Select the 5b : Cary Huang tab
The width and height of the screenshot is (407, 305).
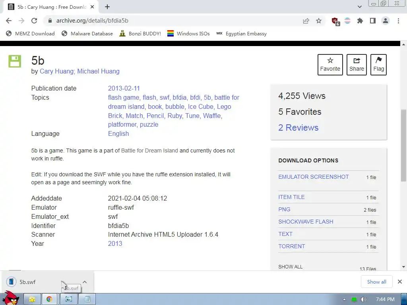point(51,7)
